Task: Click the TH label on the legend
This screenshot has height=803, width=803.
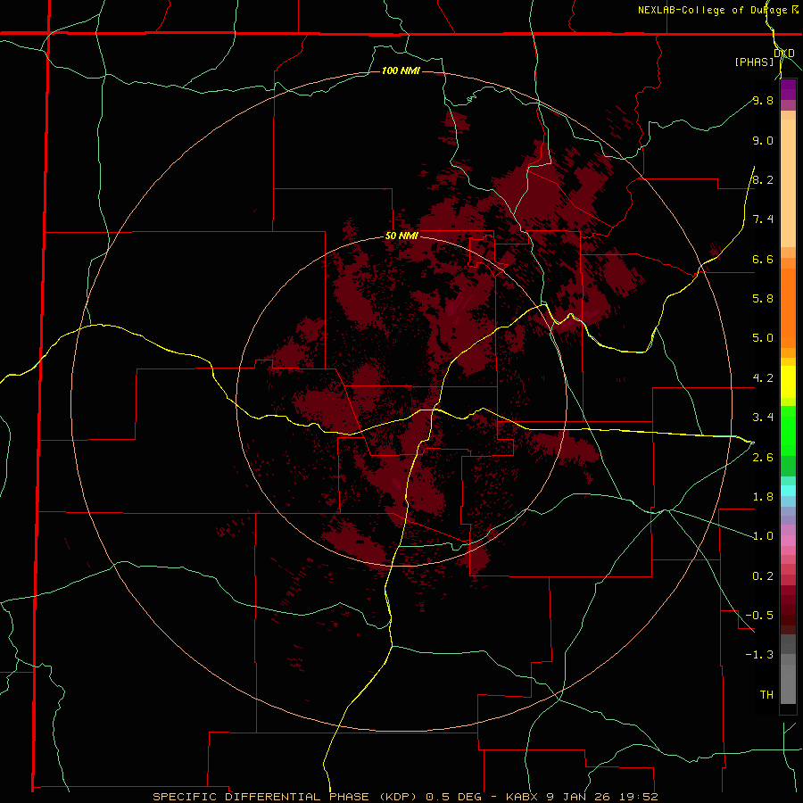Action: (x=766, y=695)
